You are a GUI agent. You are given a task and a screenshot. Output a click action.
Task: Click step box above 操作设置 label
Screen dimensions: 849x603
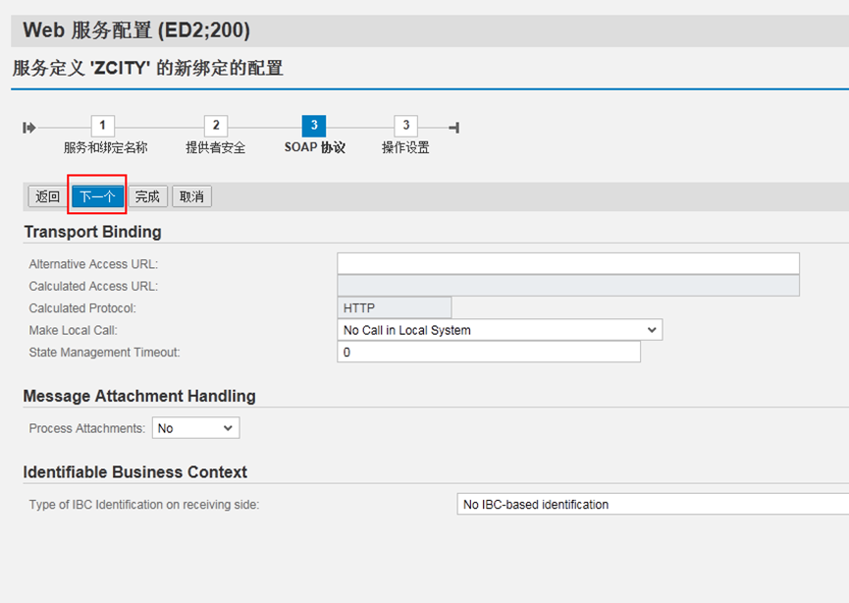[405, 126]
